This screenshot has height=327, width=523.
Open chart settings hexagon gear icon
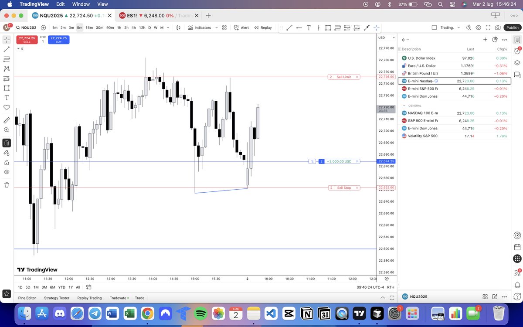[478, 27]
